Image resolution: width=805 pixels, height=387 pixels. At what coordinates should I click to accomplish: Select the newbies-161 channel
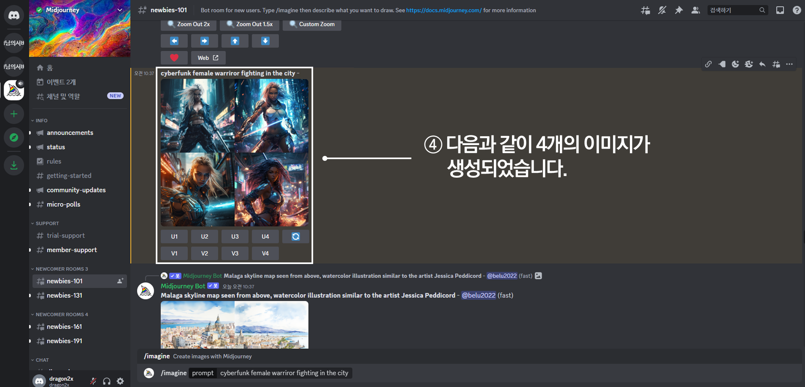(80, 327)
